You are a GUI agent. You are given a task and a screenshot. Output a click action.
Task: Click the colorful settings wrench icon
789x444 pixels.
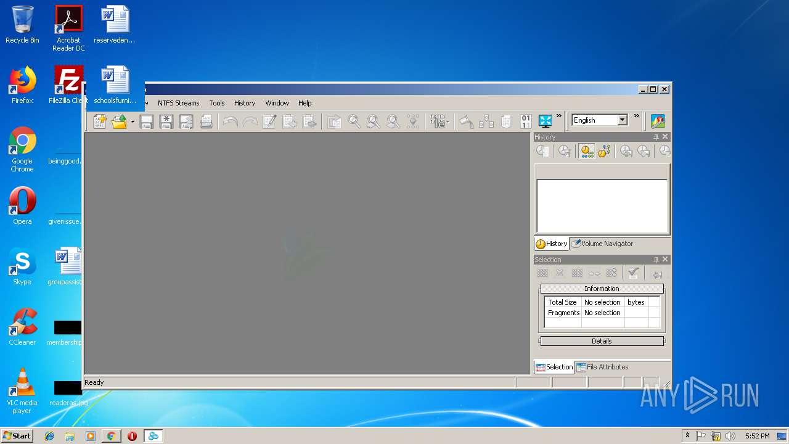(658, 121)
